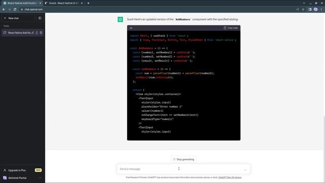This screenshot has height=183, width=325.
Task: Click the NEW badge beside Upgrade
Action: [38, 170]
